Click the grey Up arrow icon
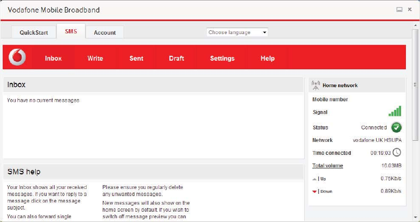This screenshot has height=222, width=420. coord(314,179)
